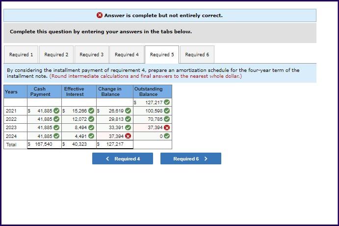
Task: Select the Required 5 tab
Action: pyautogui.click(x=162, y=54)
